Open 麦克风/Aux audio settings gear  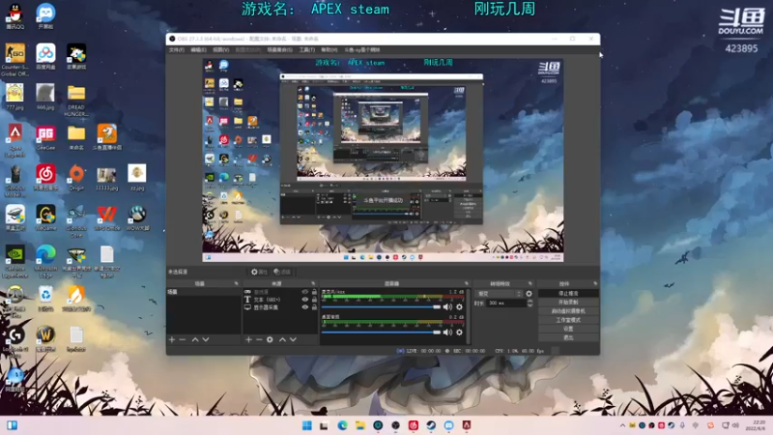point(460,306)
